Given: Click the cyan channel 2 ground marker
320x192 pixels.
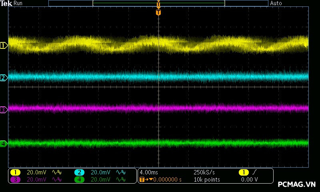Looking at the screenshot, I should [4, 78].
